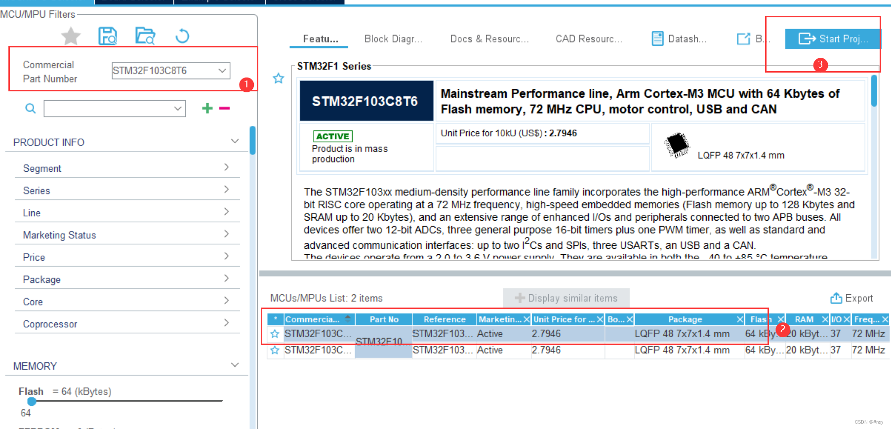The image size is (891, 429).
Task: Star the first STM32F103C row in the list
Action: point(275,334)
